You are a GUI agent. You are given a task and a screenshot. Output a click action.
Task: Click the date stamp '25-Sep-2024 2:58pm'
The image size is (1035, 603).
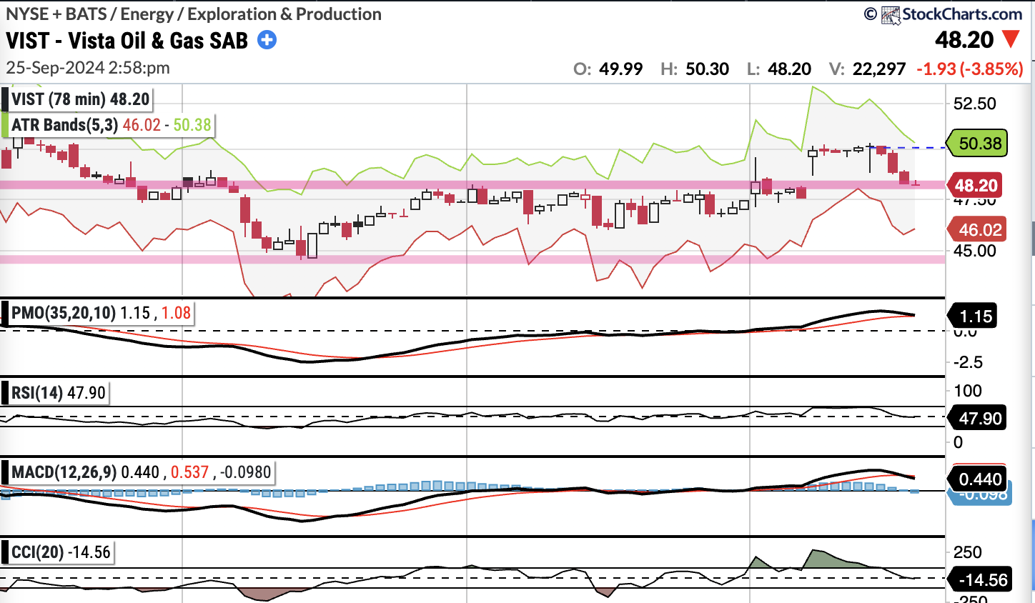(88, 68)
